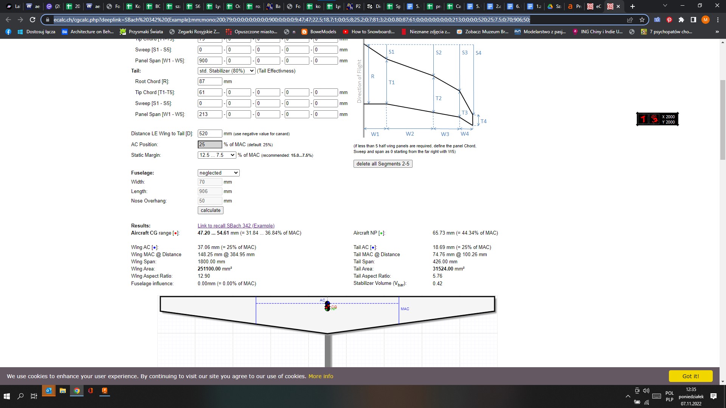The height and width of the screenshot is (408, 726).
Task: Click the share page icon in address bar
Action: click(630, 20)
